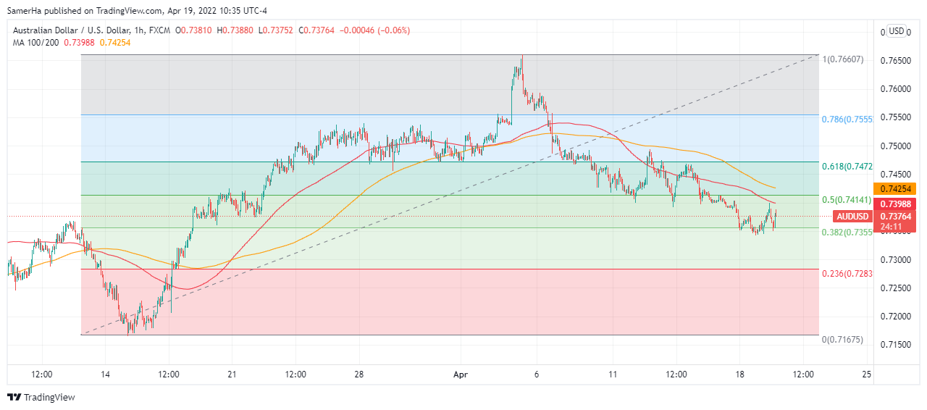Click the orange 0.74254 price axis tag
Image resolution: width=927 pixels, height=410 pixels.
tap(899, 188)
